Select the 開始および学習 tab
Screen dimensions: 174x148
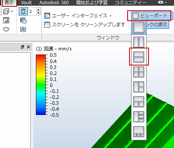point(92,3)
